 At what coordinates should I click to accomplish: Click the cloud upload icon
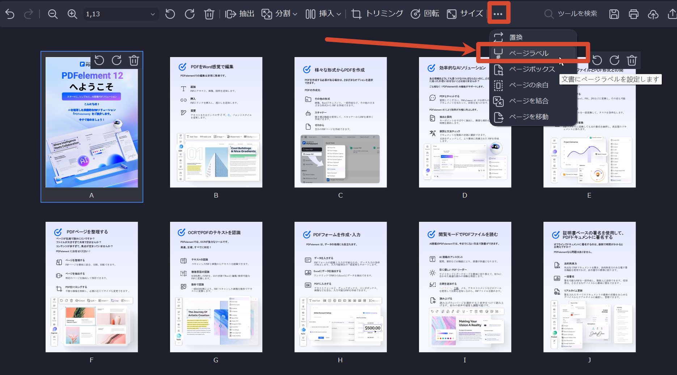(653, 14)
